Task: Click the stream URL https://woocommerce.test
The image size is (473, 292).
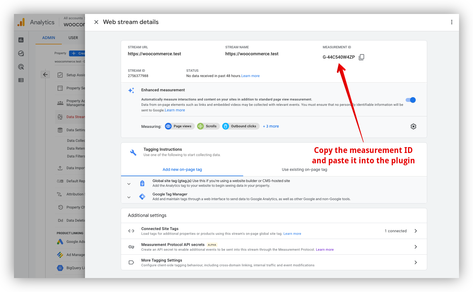Action: click(x=154, y=54)
